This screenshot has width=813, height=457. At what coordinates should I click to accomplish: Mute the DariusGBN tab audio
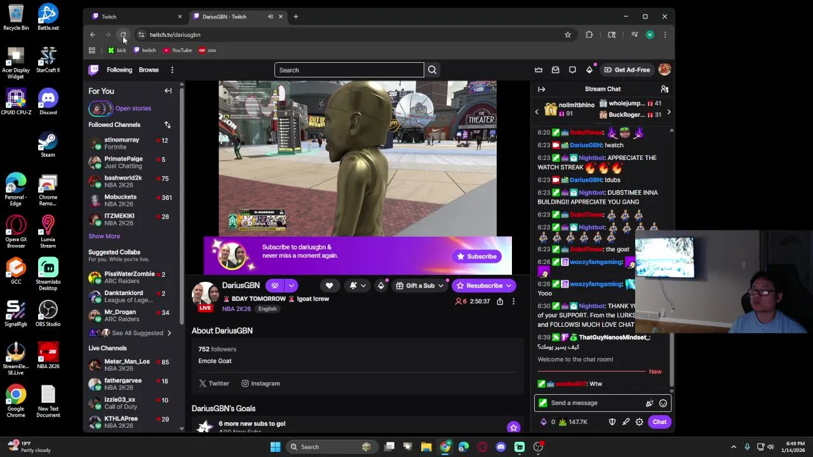click(x=271, y=17)
